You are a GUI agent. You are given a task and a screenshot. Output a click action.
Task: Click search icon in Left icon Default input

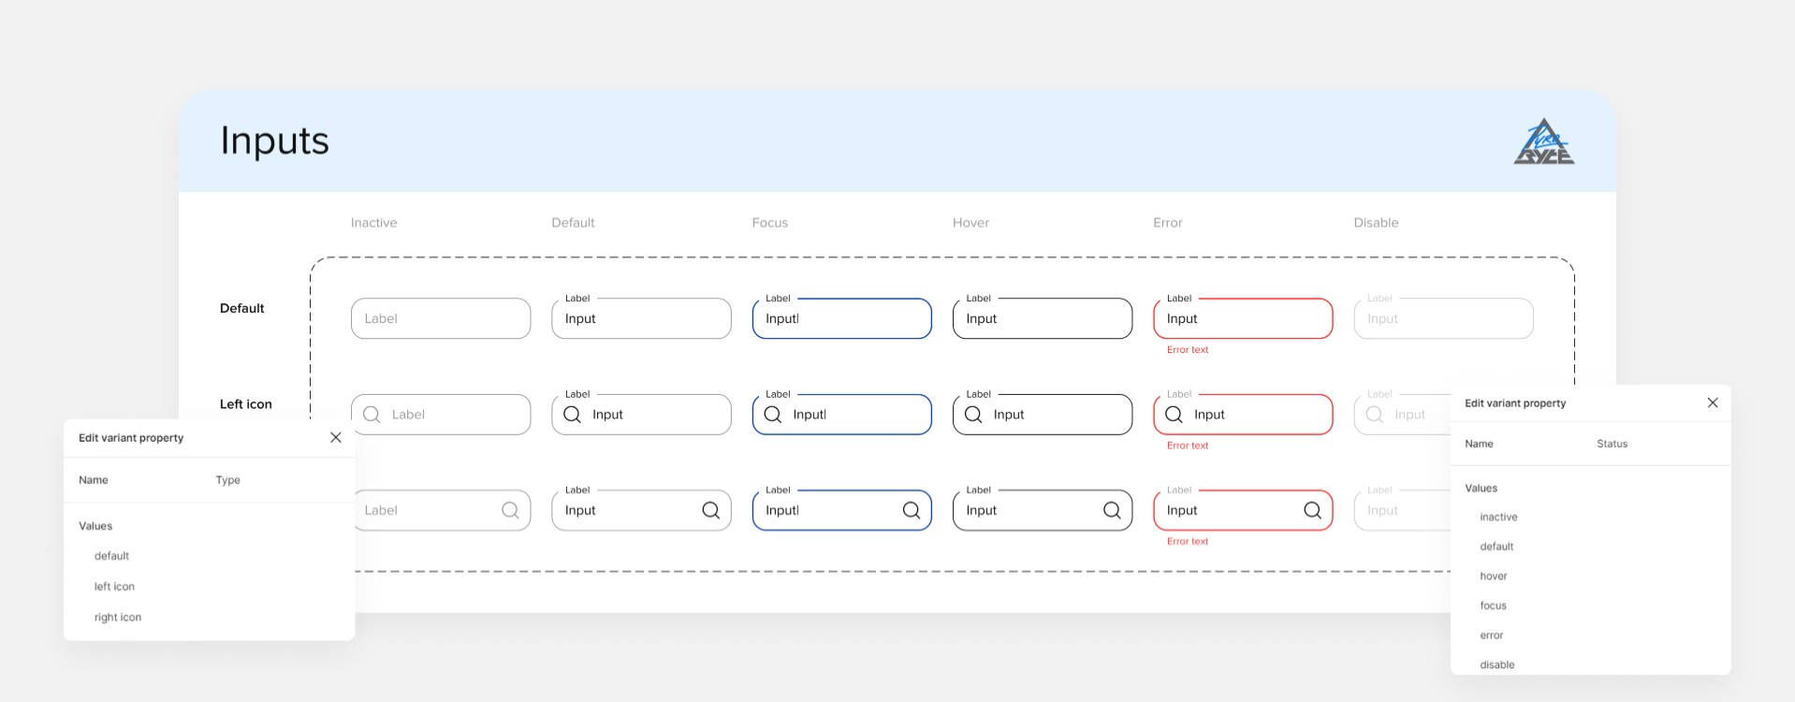[572, 415]
